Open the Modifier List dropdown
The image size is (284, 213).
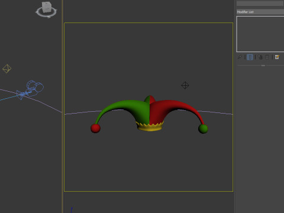pyautogui.click(x=260, y=12)
